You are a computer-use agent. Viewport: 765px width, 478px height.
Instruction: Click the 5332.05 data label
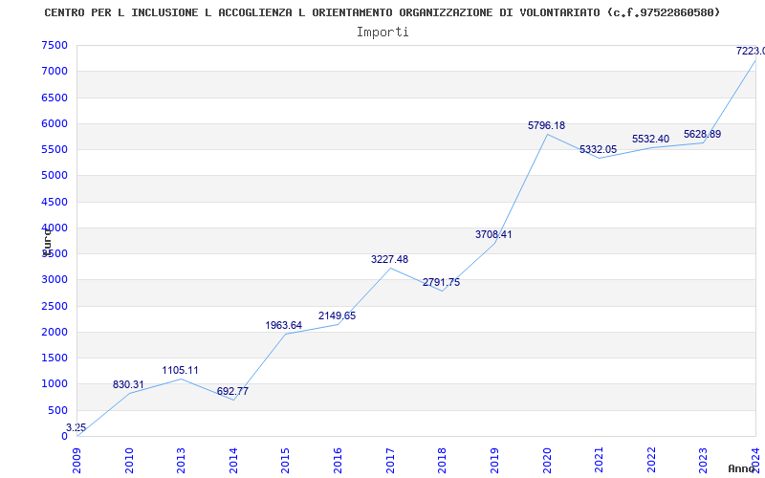tap(599, 150)
